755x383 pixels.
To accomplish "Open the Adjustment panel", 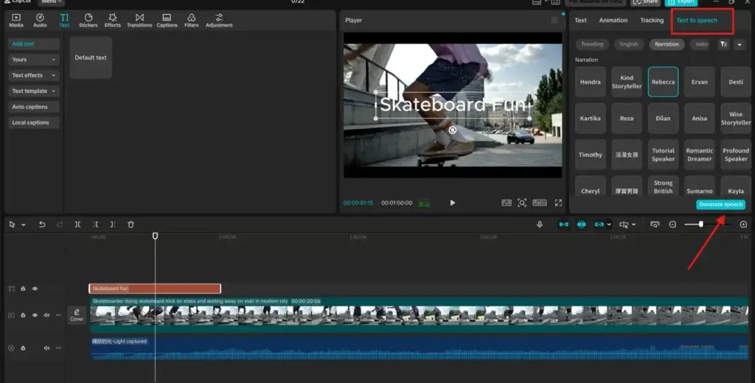I will tap(219, 20).
